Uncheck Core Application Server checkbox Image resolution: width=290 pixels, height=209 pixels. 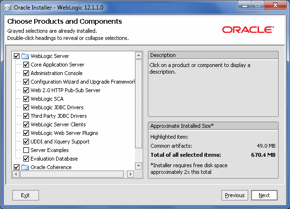(x=26, y=65)
